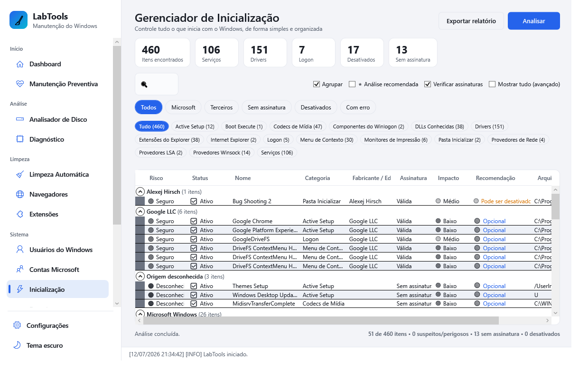Image resolution: width=579 pixels, height=379 pixels.
Task: Click the Manutenção Preventiva heart icon
Action: tap(20, 84)
